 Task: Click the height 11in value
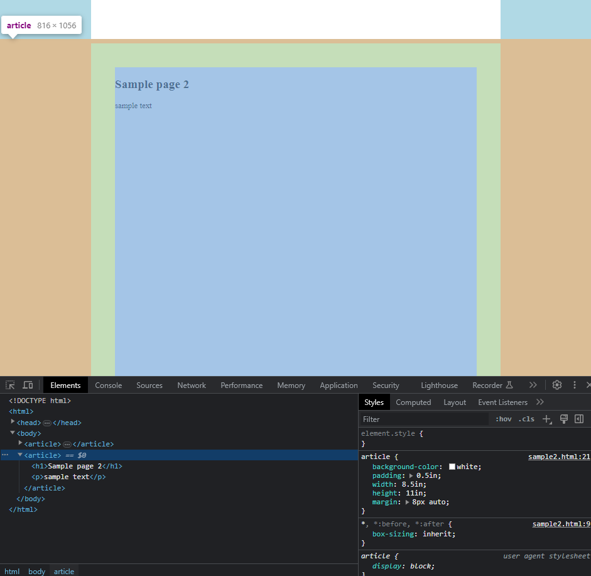point(415,493)
